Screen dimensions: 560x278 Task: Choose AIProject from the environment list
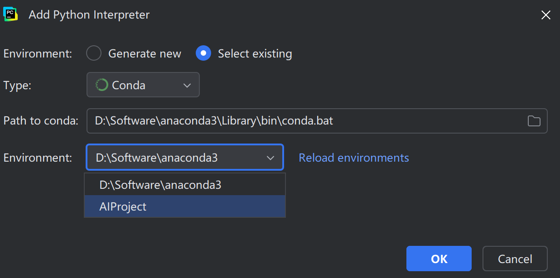[185, 206]
